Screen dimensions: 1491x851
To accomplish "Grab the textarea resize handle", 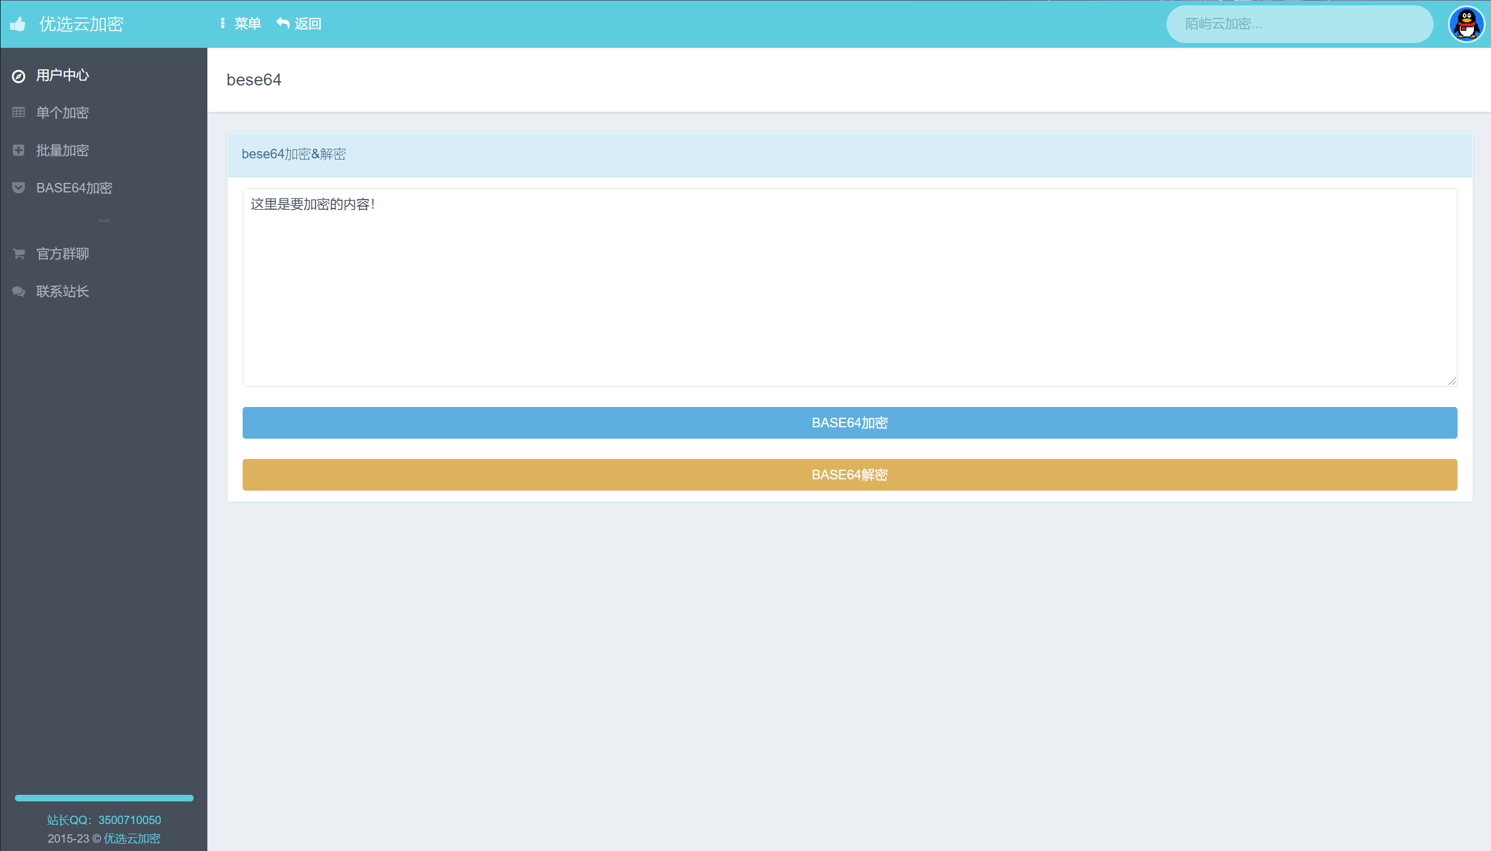I will (x=1452, y=381).
